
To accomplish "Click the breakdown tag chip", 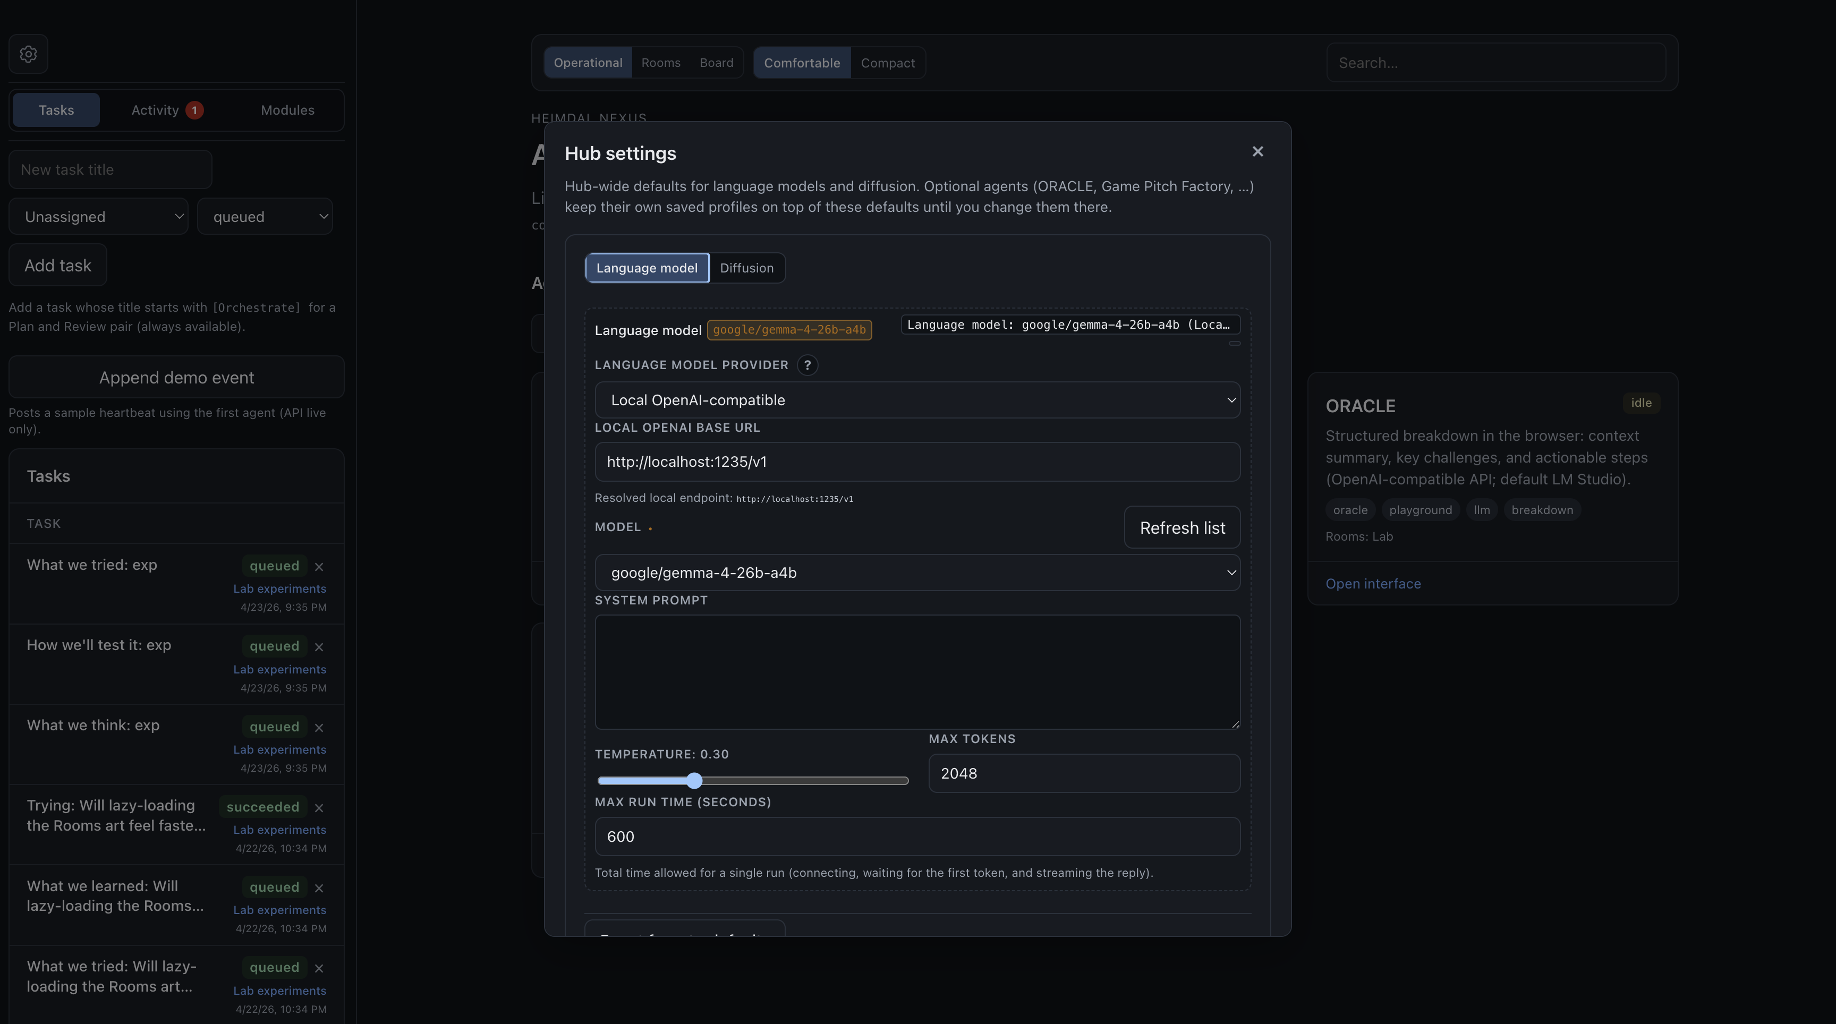I will pyautogui.click(x=1542, y=510).
